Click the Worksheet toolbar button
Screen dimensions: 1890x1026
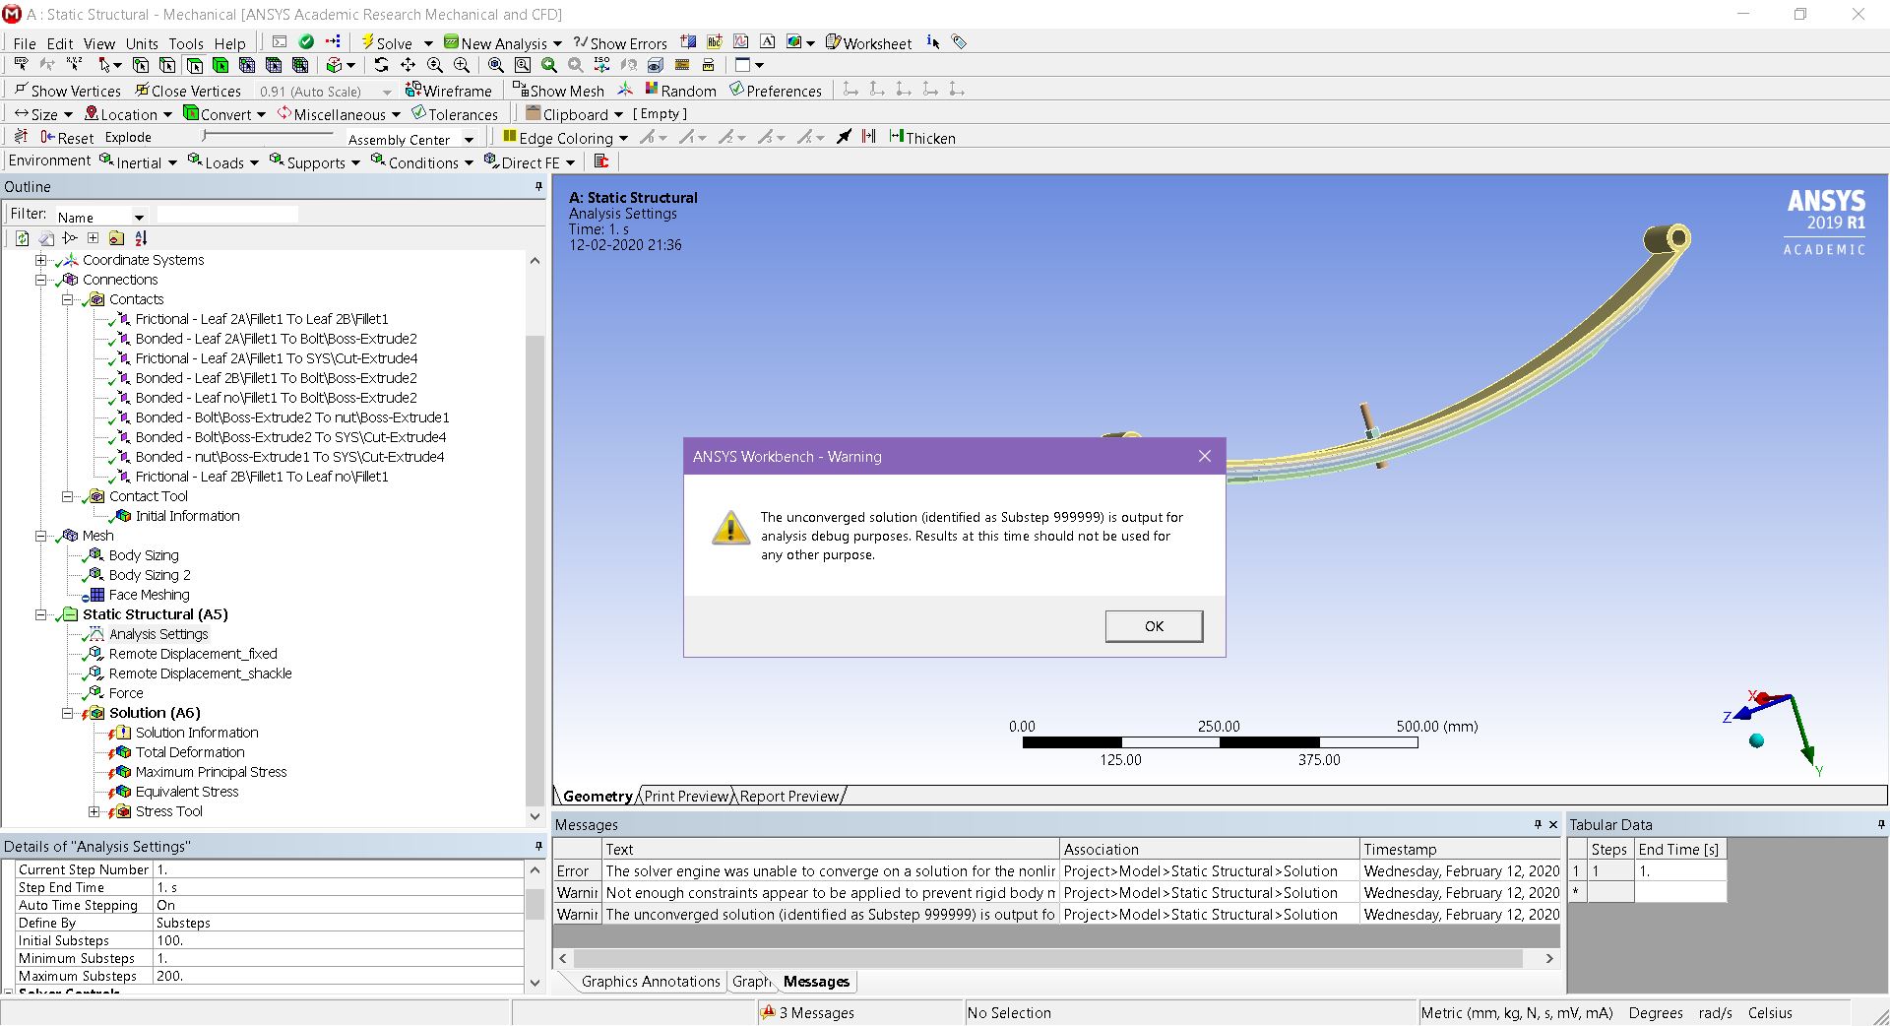[868, 42]
